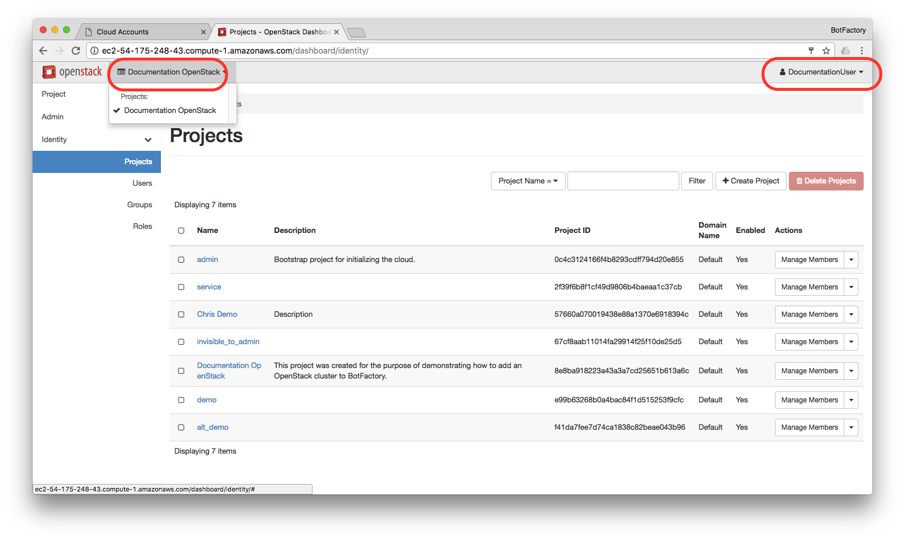Click Manage Members for the admin project
Viewport: 905px width, 541px height.
[809, 260]
